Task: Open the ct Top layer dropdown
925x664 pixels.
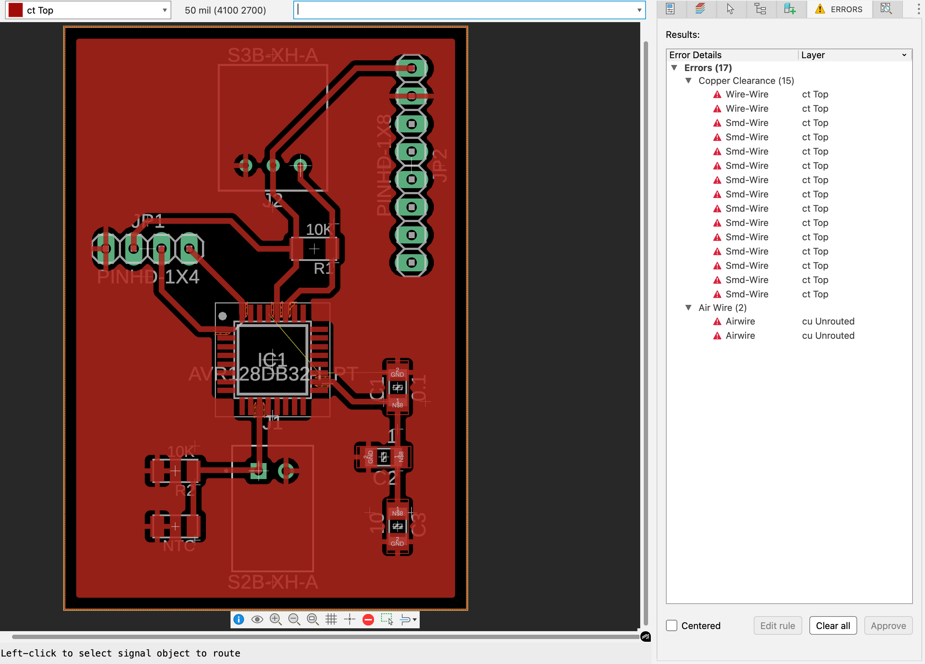Action: [x=165, y=10]
